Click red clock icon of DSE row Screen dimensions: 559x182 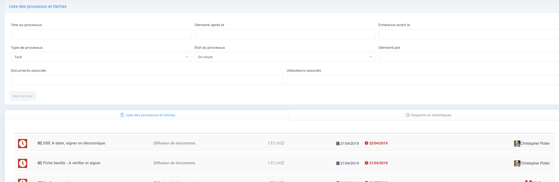[x=22, y=143]
